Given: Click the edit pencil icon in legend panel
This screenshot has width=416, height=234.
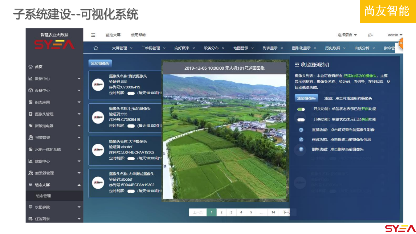Looking at the screenshot, I should (x=301, y=139).
